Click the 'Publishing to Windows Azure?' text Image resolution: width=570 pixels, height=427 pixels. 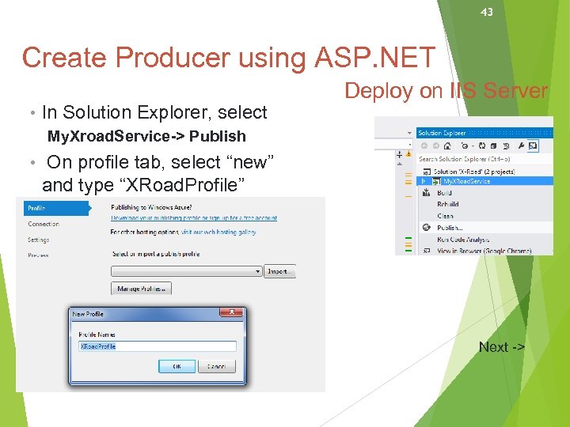point(151,207)
